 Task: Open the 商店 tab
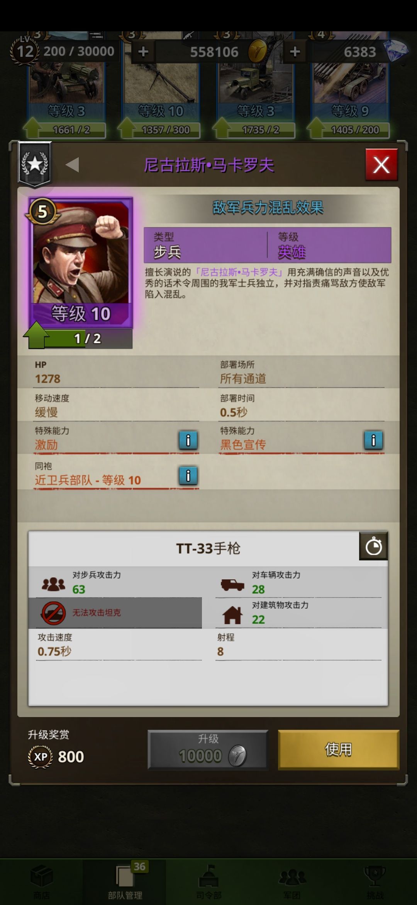(42, 882)
